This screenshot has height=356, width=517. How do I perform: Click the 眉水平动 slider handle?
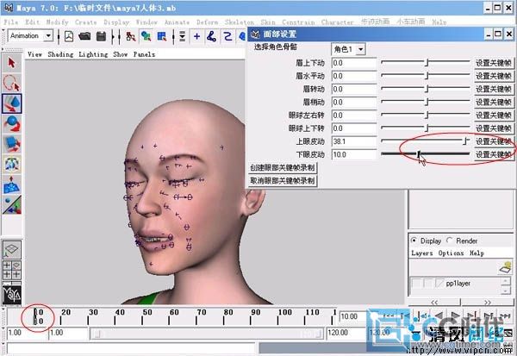tap(427, 76)
